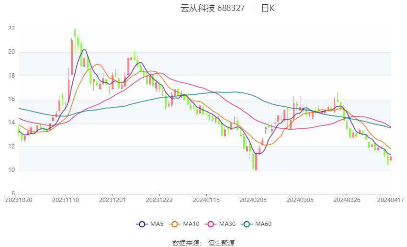Click the 20240417 date axis label
The image size is (407, 247).
point(391,200)
